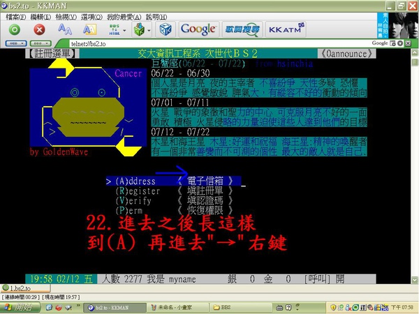Click the by GoldenWave credit text
The height and width of the screenshot is (314, 419).
[x=59, y=152]
